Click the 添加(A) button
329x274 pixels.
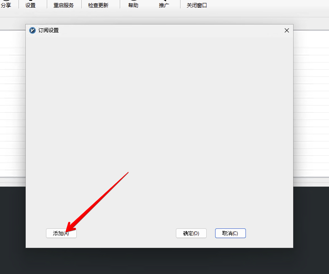(61, 233)
